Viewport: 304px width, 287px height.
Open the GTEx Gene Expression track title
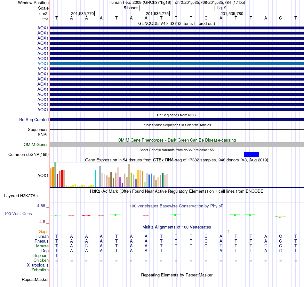tap(177, 160)
